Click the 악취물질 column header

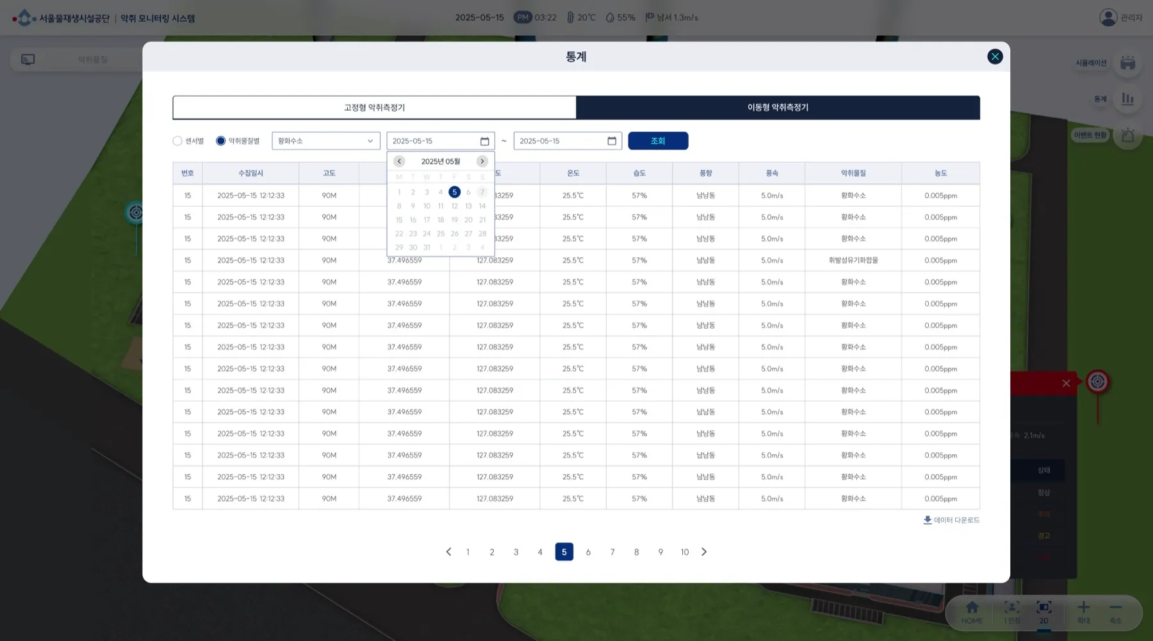point(853,173)
